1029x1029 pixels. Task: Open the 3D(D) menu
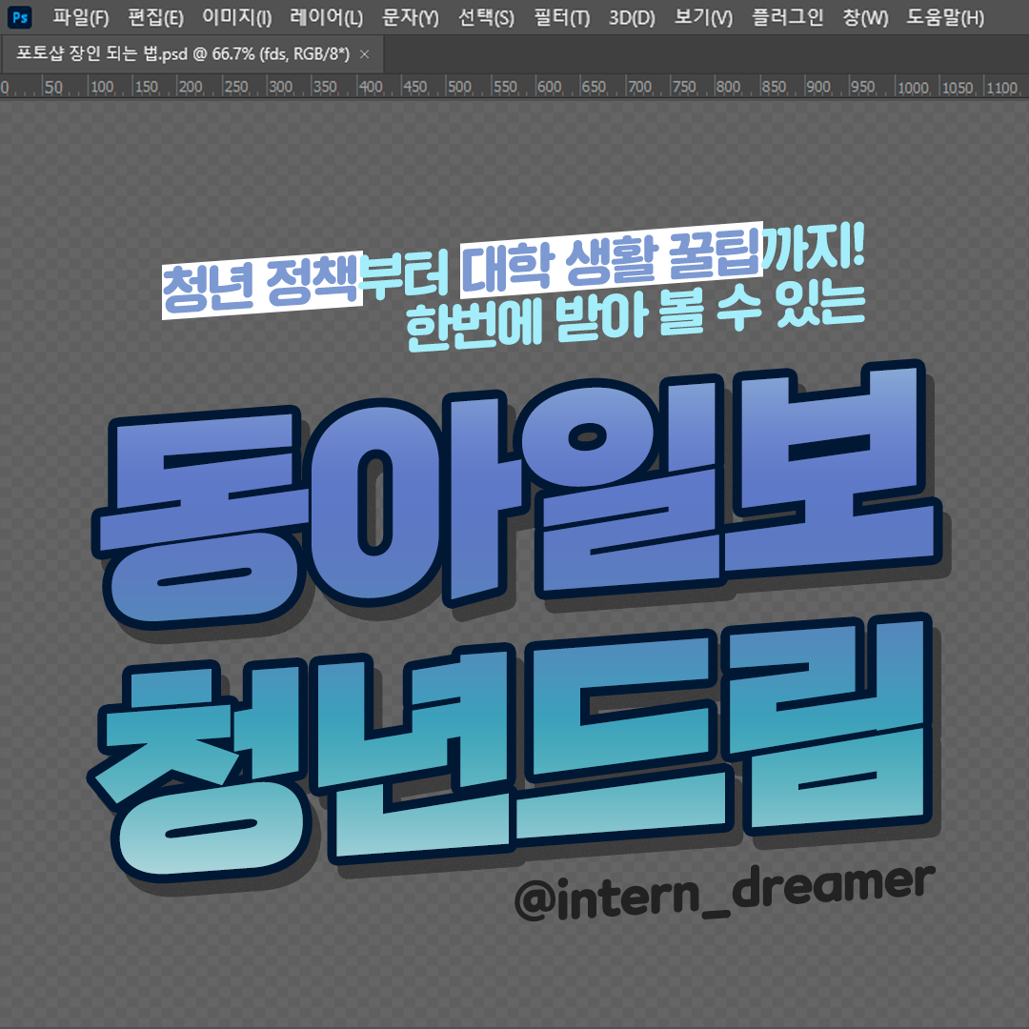coord(632,18)
